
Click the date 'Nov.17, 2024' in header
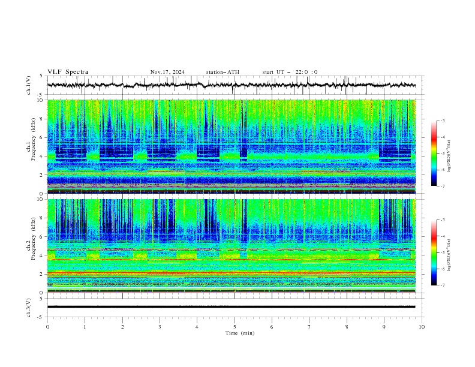coord(167,72)
